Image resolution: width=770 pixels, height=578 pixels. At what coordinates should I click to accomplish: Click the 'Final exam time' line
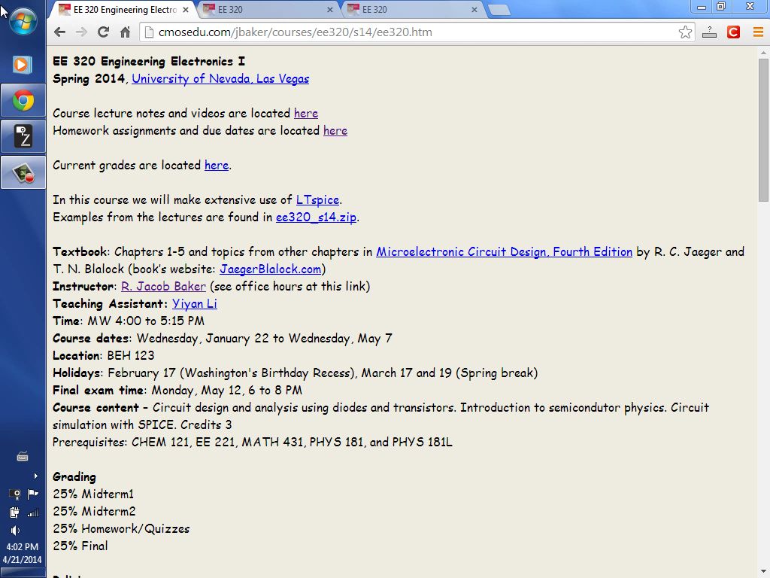pos(177,391)
